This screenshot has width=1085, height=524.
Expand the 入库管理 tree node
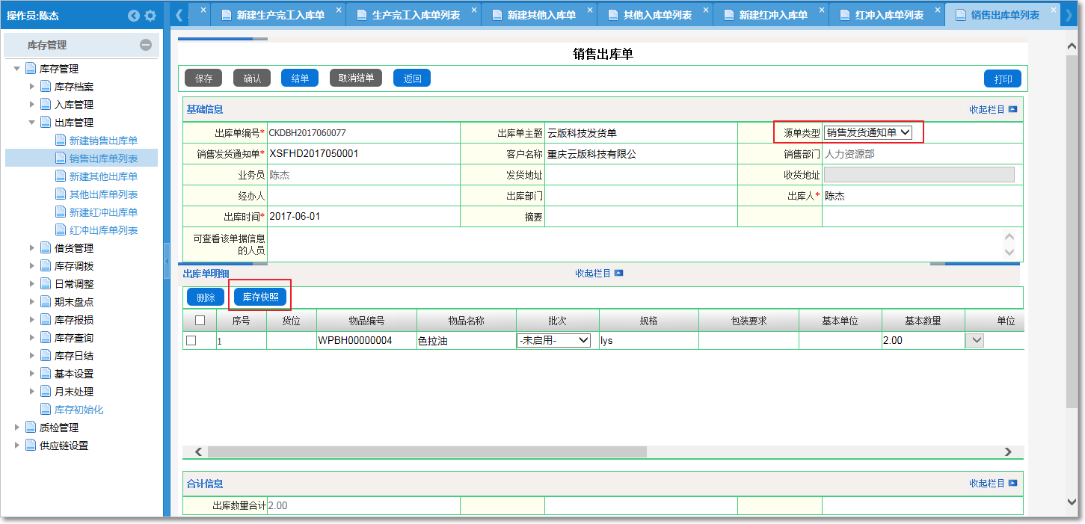click(x=32, y=105)
